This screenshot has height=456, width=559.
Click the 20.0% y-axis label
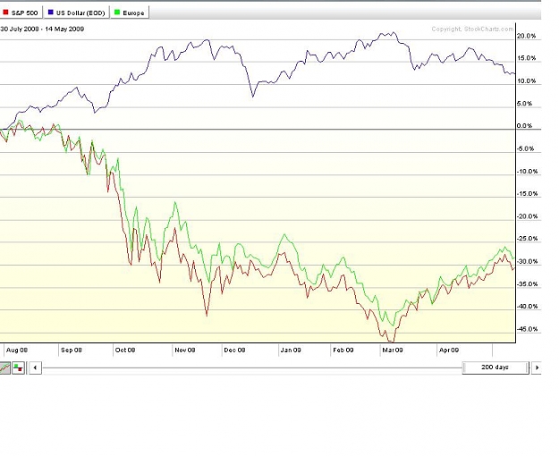[x=526, y=36]
